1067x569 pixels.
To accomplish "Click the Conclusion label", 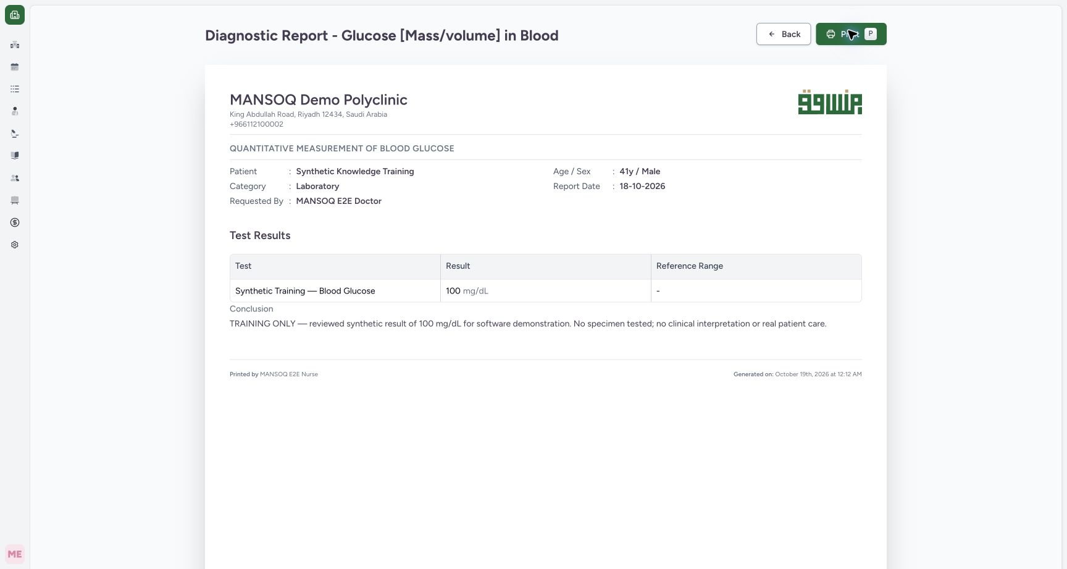I will tap(251, 309).
